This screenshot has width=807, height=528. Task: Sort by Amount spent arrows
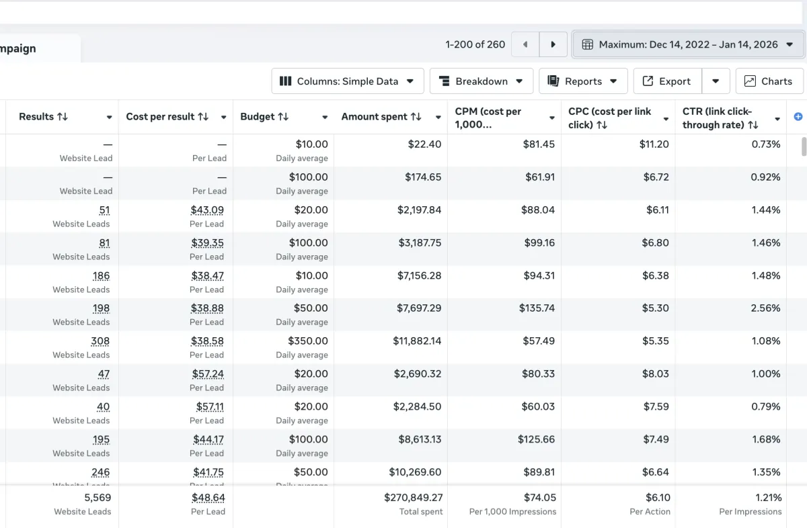(416, 117)
